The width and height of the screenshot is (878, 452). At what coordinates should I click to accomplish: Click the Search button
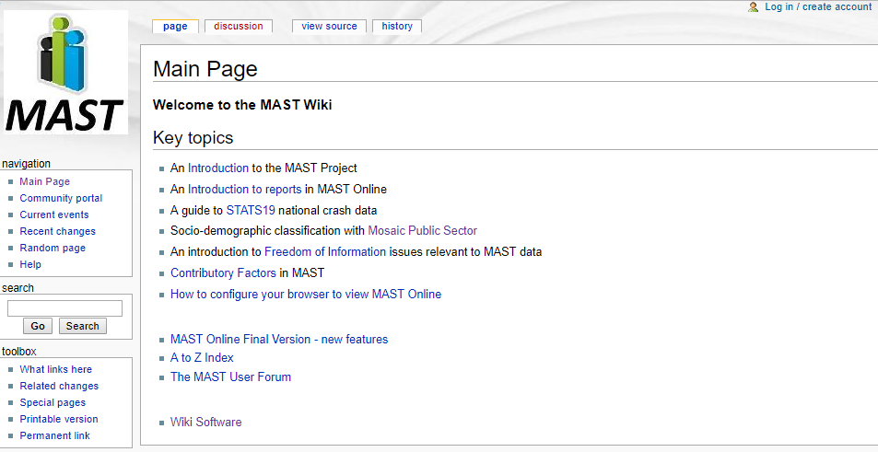(82, 326)
